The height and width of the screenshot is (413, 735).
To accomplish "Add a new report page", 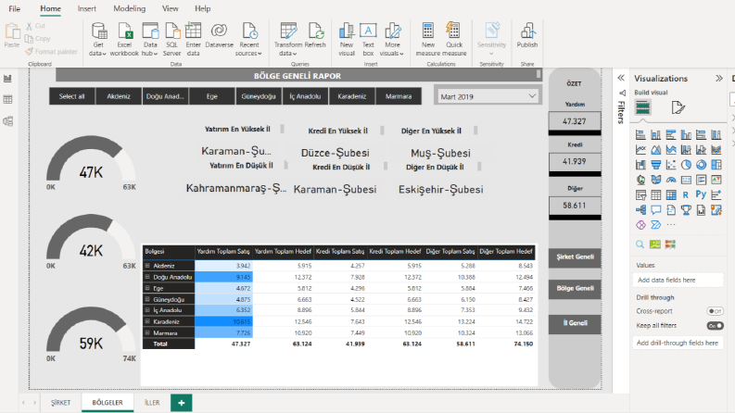I will [x=182, y=403].
